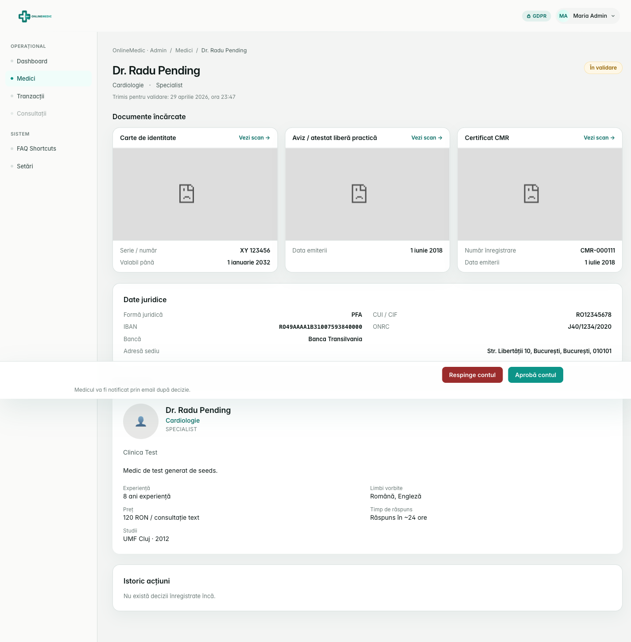This screenshot has width=631, height=642.
Task: Click the Date juridice heading
Action: (x=145, y=300)
